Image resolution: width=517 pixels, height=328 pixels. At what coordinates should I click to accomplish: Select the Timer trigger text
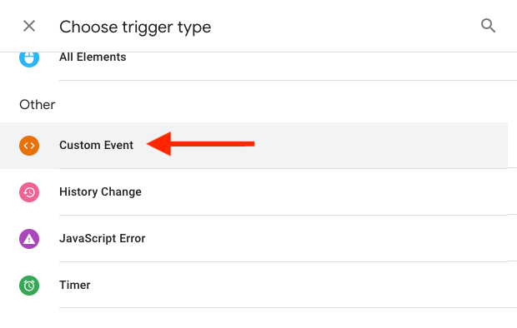coord(75,285)
